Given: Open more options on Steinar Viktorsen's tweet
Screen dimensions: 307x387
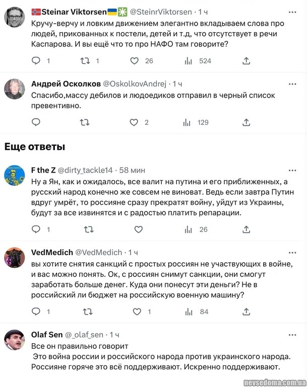Looking at the screenshot, I should point(293,11).
